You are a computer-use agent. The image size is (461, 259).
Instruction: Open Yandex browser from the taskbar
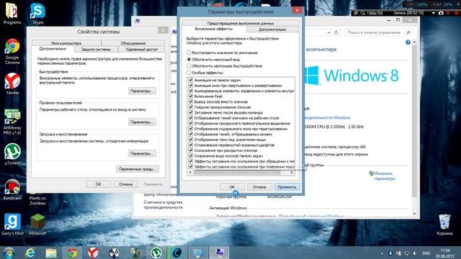pyautogui.click(x=93, y=253)
